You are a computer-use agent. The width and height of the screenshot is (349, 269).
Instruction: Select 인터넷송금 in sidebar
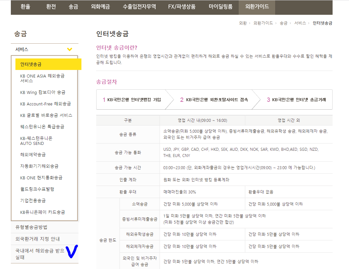coord(48,64)
